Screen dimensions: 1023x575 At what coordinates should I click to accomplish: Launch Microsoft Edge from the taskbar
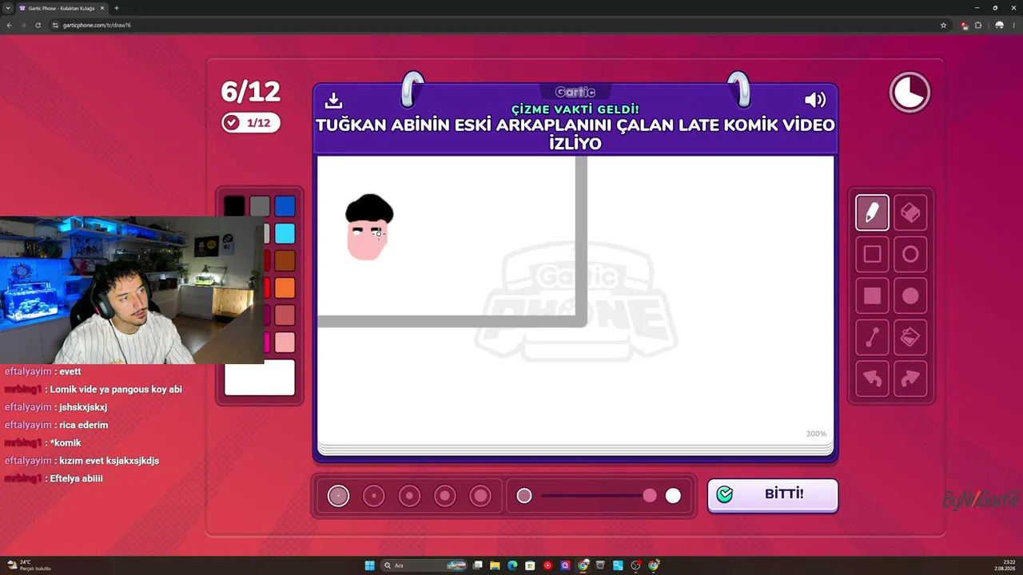pyautogui.click(x=513, y=565)
